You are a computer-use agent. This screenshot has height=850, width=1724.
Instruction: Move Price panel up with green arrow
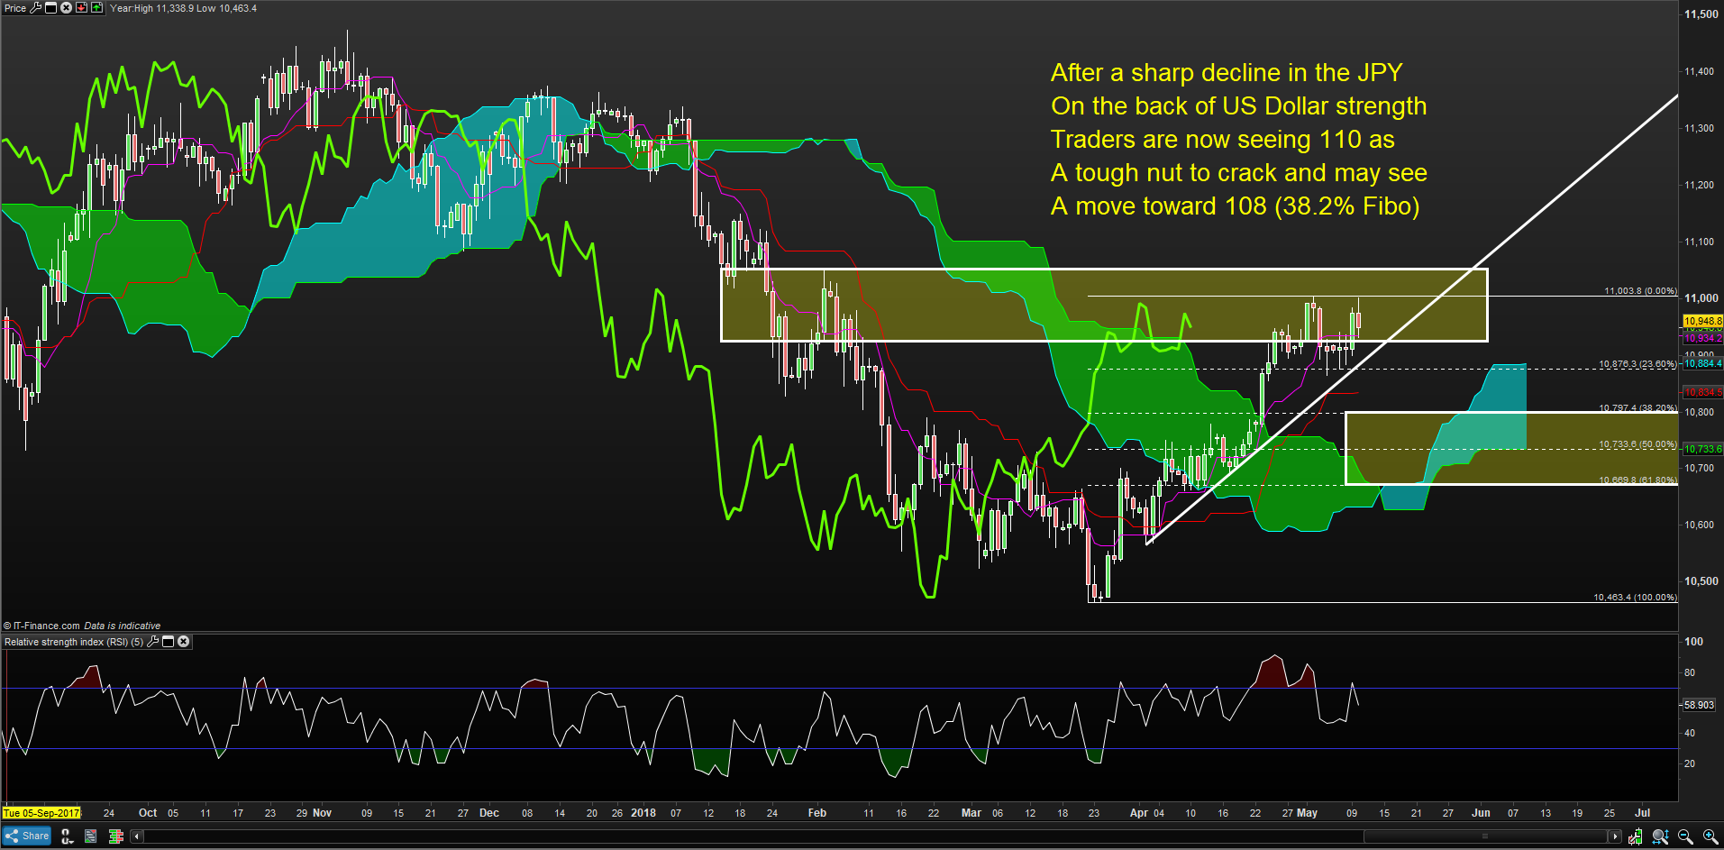coord(96,8)
